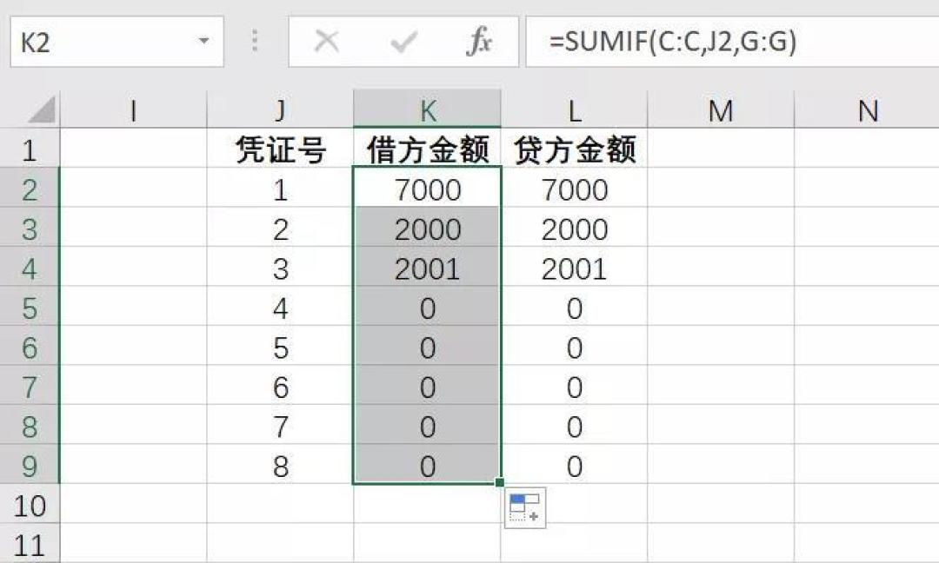Select column L header
The height and width of the screenshot is (563, 939).
click(575, 109)
